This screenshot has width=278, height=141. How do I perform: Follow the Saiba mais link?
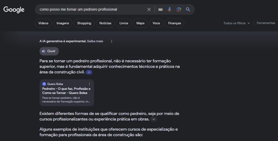(95, 41)
